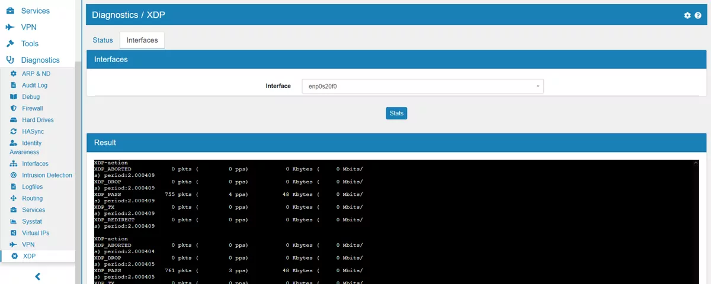Click the ARP & ND gear icon
Screen dimensions: 711x284
click(14, 74)
